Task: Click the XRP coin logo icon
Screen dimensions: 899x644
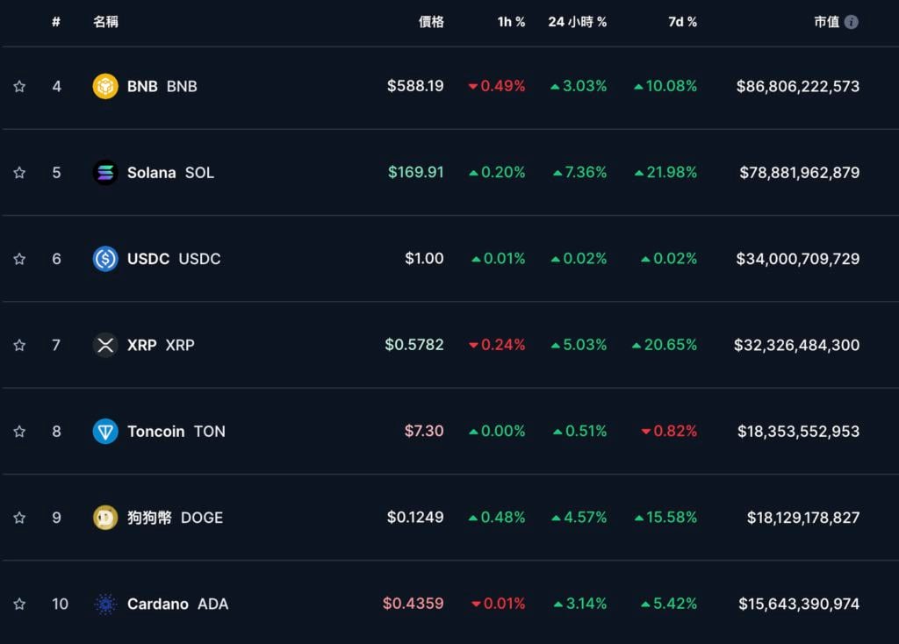Action: pyautogui.click(x=105, y=345)
